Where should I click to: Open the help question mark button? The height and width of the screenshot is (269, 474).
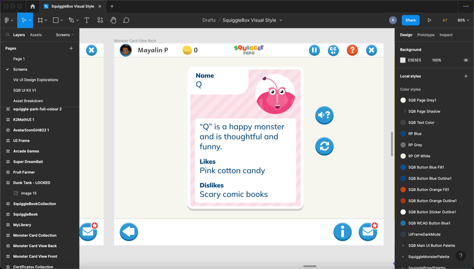(461, 256)
